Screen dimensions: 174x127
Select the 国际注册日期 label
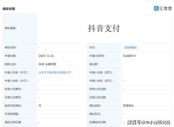pos(13,122)
